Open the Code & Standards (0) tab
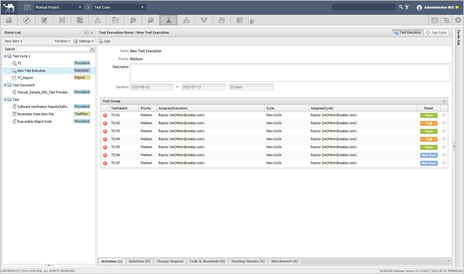Image resolution: width=464 pixels, height=274 pixels. pos(208,262)
